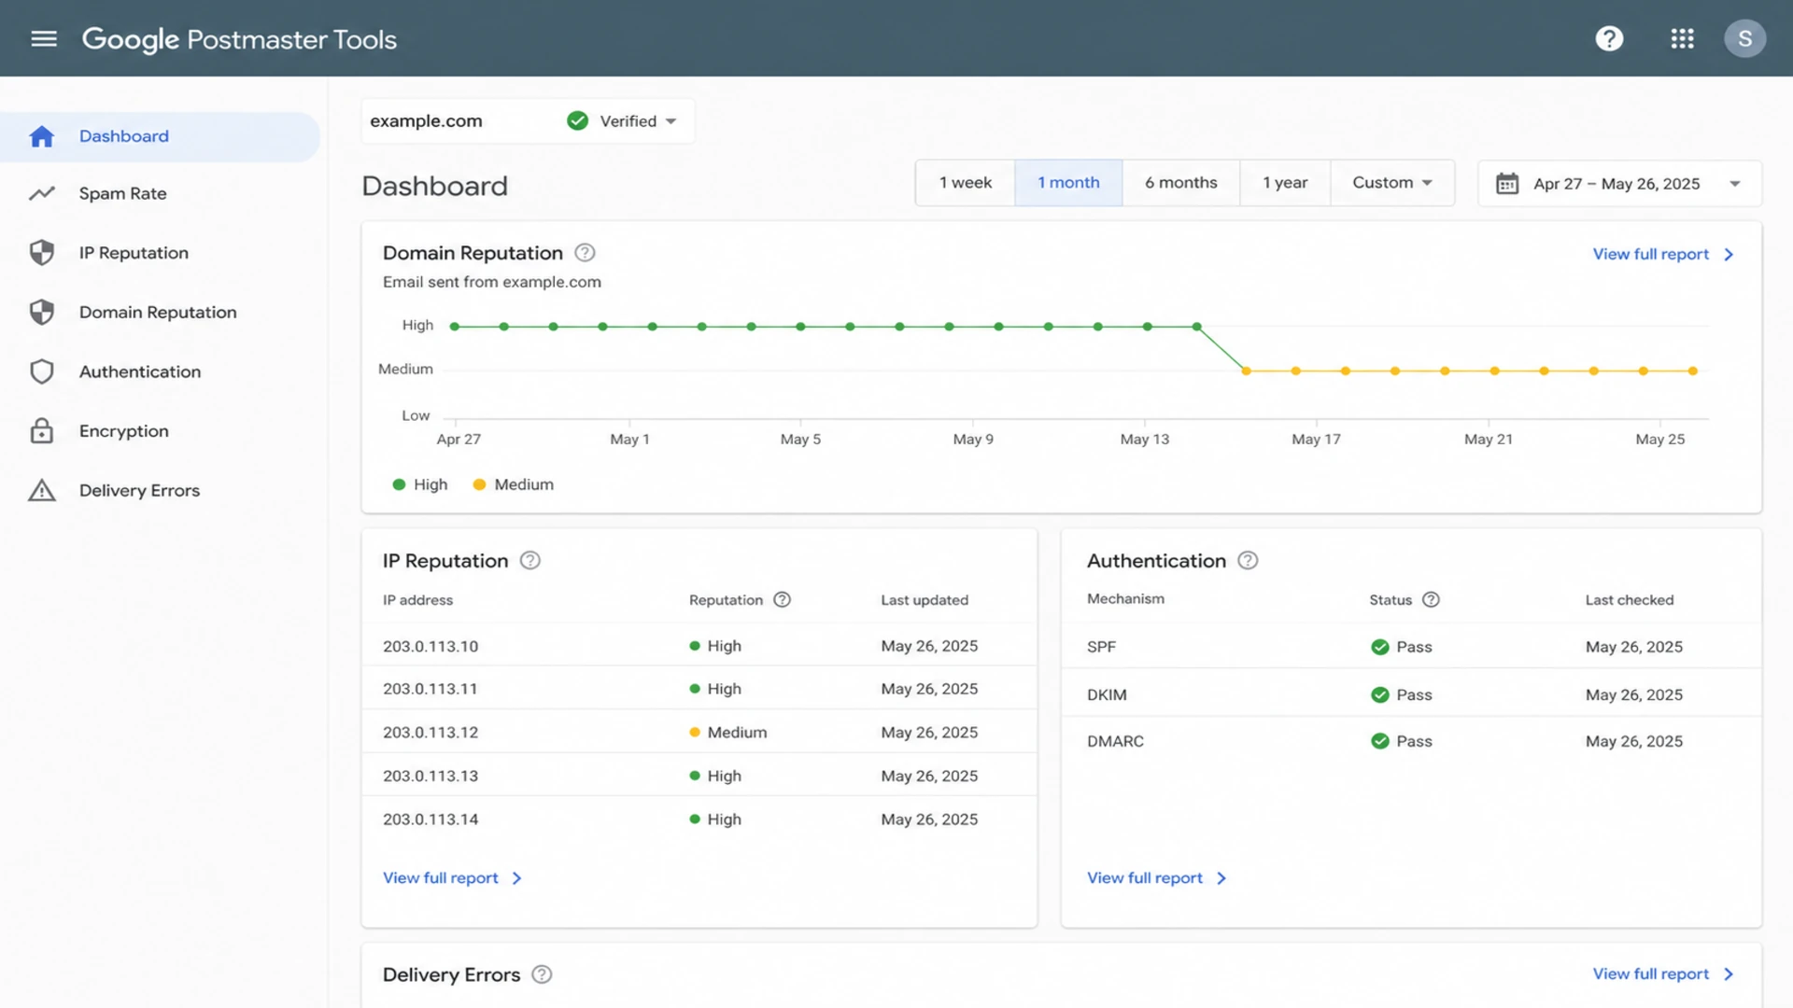The width and height of the screenshot is (1793, 1008).
Task: Click the DMARC green pass check icon
Action: click(1379, 741)
